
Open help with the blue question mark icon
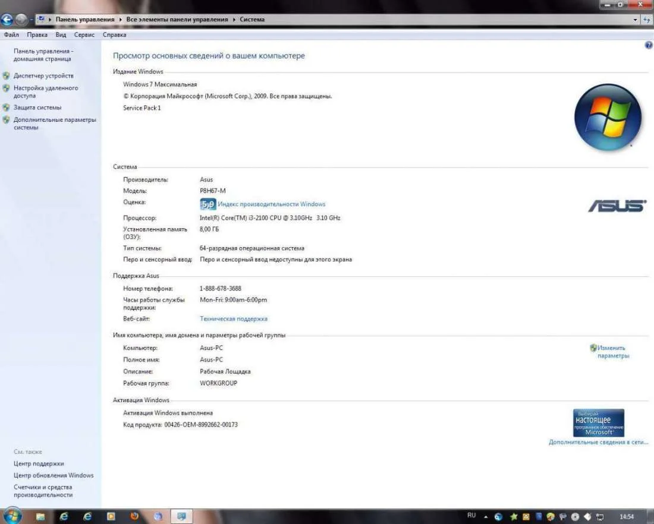[649, 45]
